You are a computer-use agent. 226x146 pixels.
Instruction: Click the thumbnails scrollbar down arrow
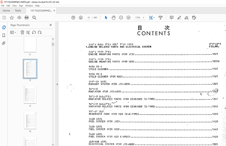coord(53,145)
